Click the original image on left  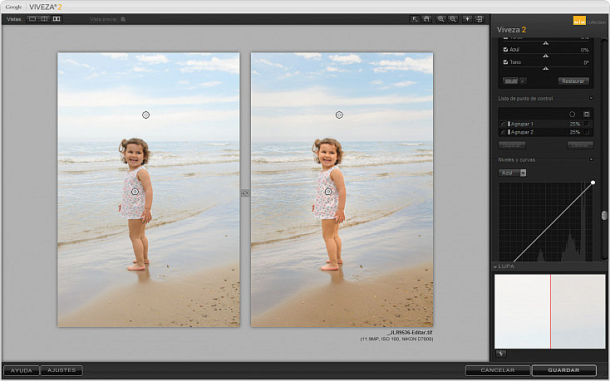click(149, 189)
